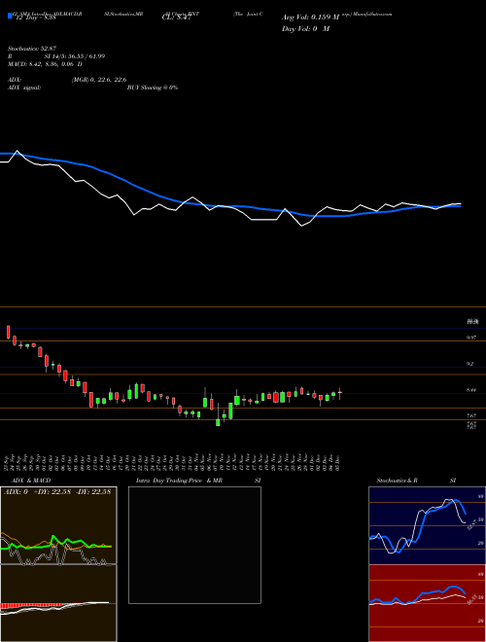This screenshot has height=642, width=486.
Task: Click the MunafaSutra.com watermark link at top
Action: (x=372, y=14)
